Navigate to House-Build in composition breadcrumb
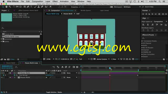This screenshot has width=168, height=94. [68, 14]
